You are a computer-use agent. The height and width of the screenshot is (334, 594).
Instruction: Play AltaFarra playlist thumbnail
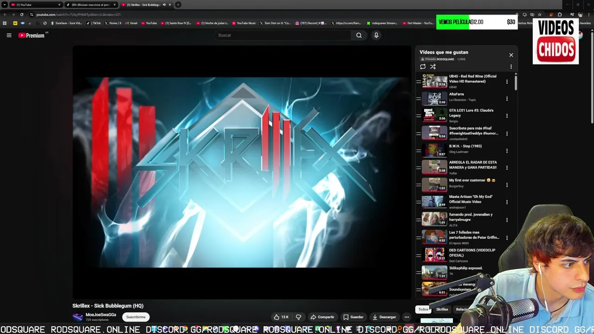434,98
